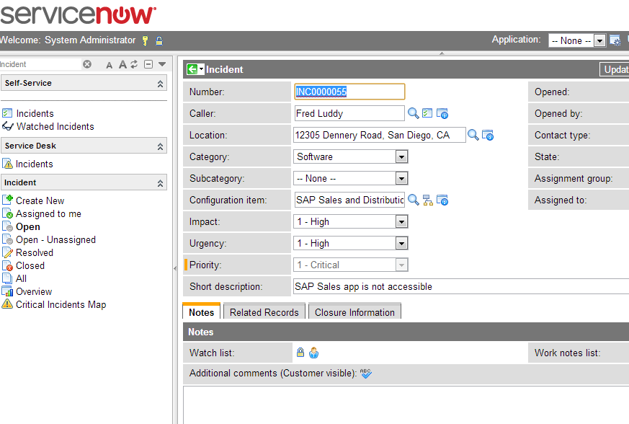Image resolution: width=629 pixels, height=424 pixels.
Task: Open the Create New link
Action: 40,200
